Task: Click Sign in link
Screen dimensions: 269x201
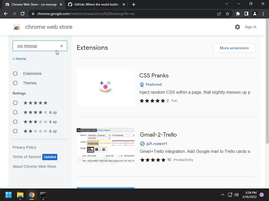Action: click(250, 27)
